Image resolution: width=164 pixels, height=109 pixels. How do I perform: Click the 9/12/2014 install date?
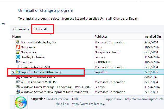[x=151, y=42]
